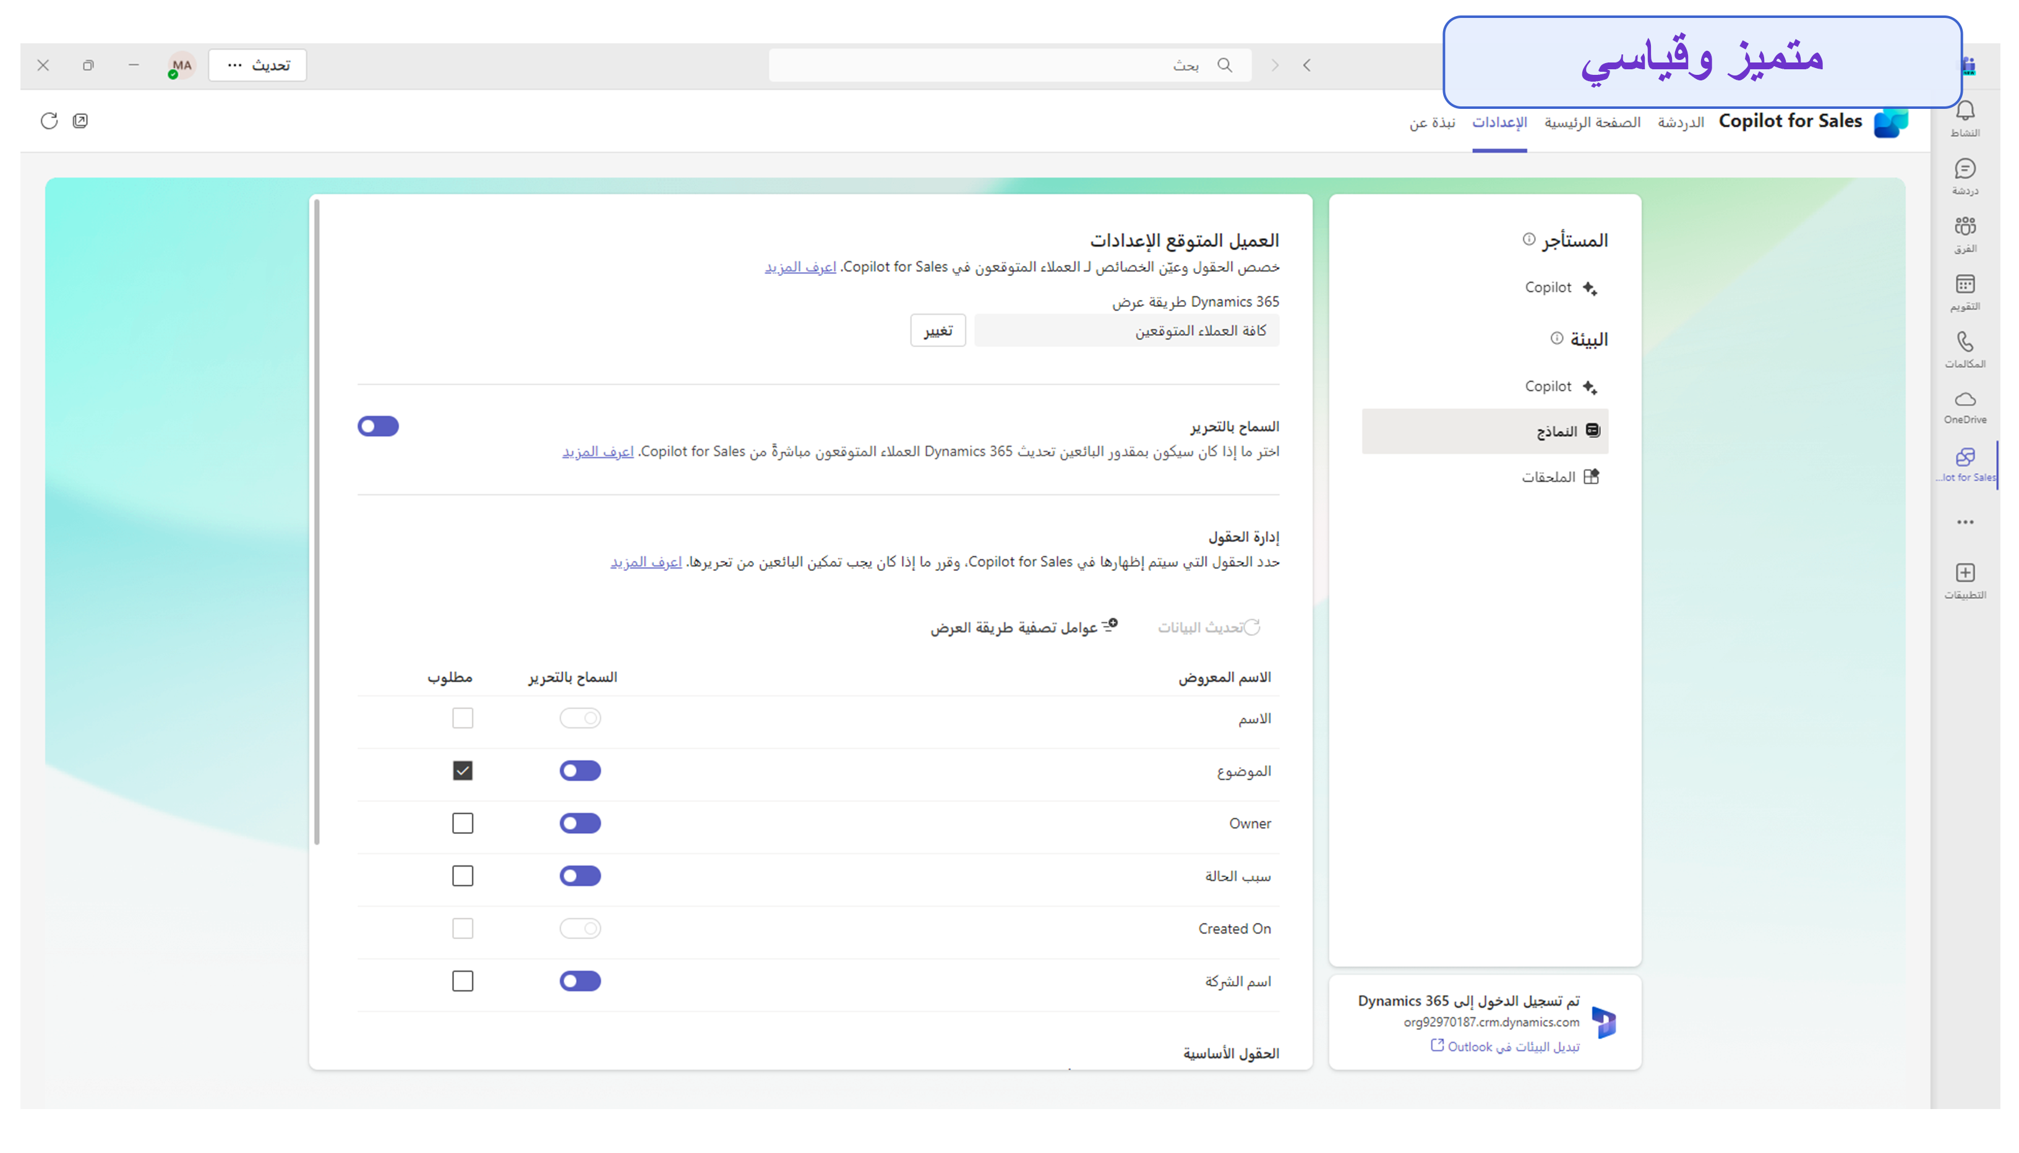Switch to the الصفحة الرئيسية tab
Screen dimensions: 2019x1153
pyautogui.click(x=1592, y=122)
